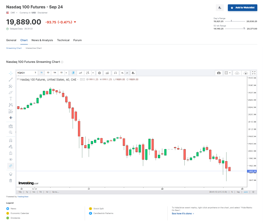263x223 pixels.
Task: Click the create alert bell near Watchlist
Action: coord(220,8)
